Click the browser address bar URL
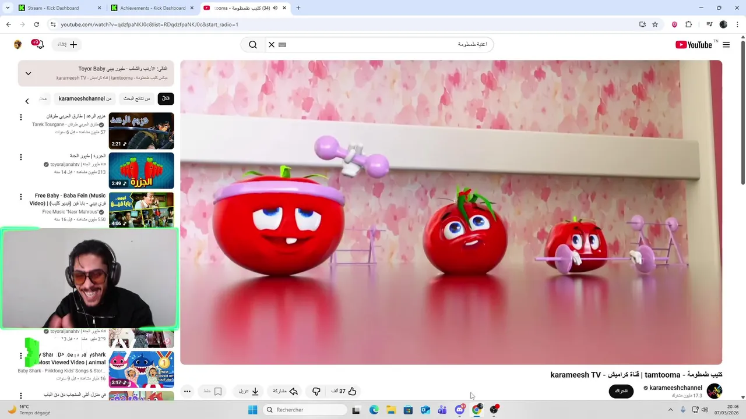 (149, 24)
